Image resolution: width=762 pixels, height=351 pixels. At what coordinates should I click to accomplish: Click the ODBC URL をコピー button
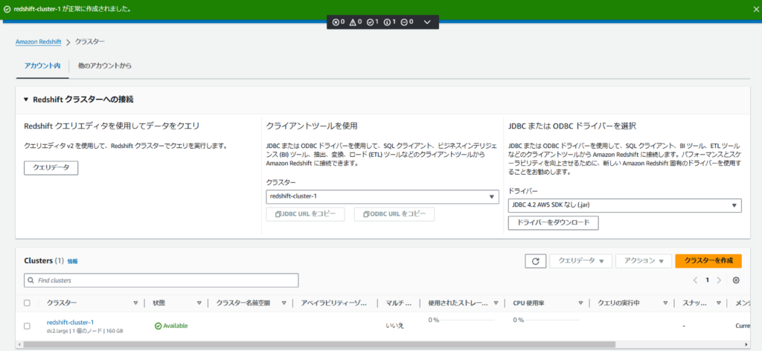(394, 214)
